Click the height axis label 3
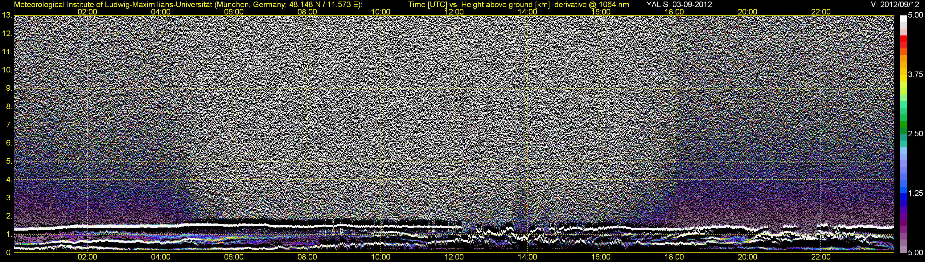 point(9,198)
